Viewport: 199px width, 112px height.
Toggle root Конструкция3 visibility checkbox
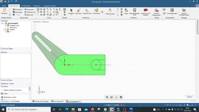pyautogui.click(x=4, y=23)
